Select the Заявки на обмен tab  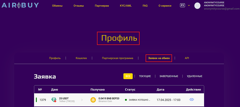click(159, 58)
